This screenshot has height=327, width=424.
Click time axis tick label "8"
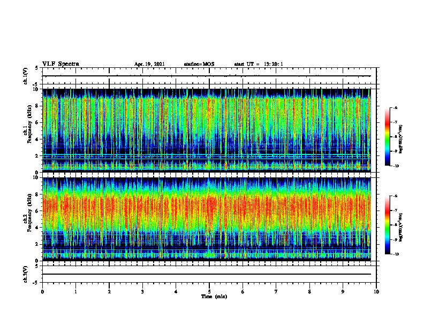(x=309, y=292)
